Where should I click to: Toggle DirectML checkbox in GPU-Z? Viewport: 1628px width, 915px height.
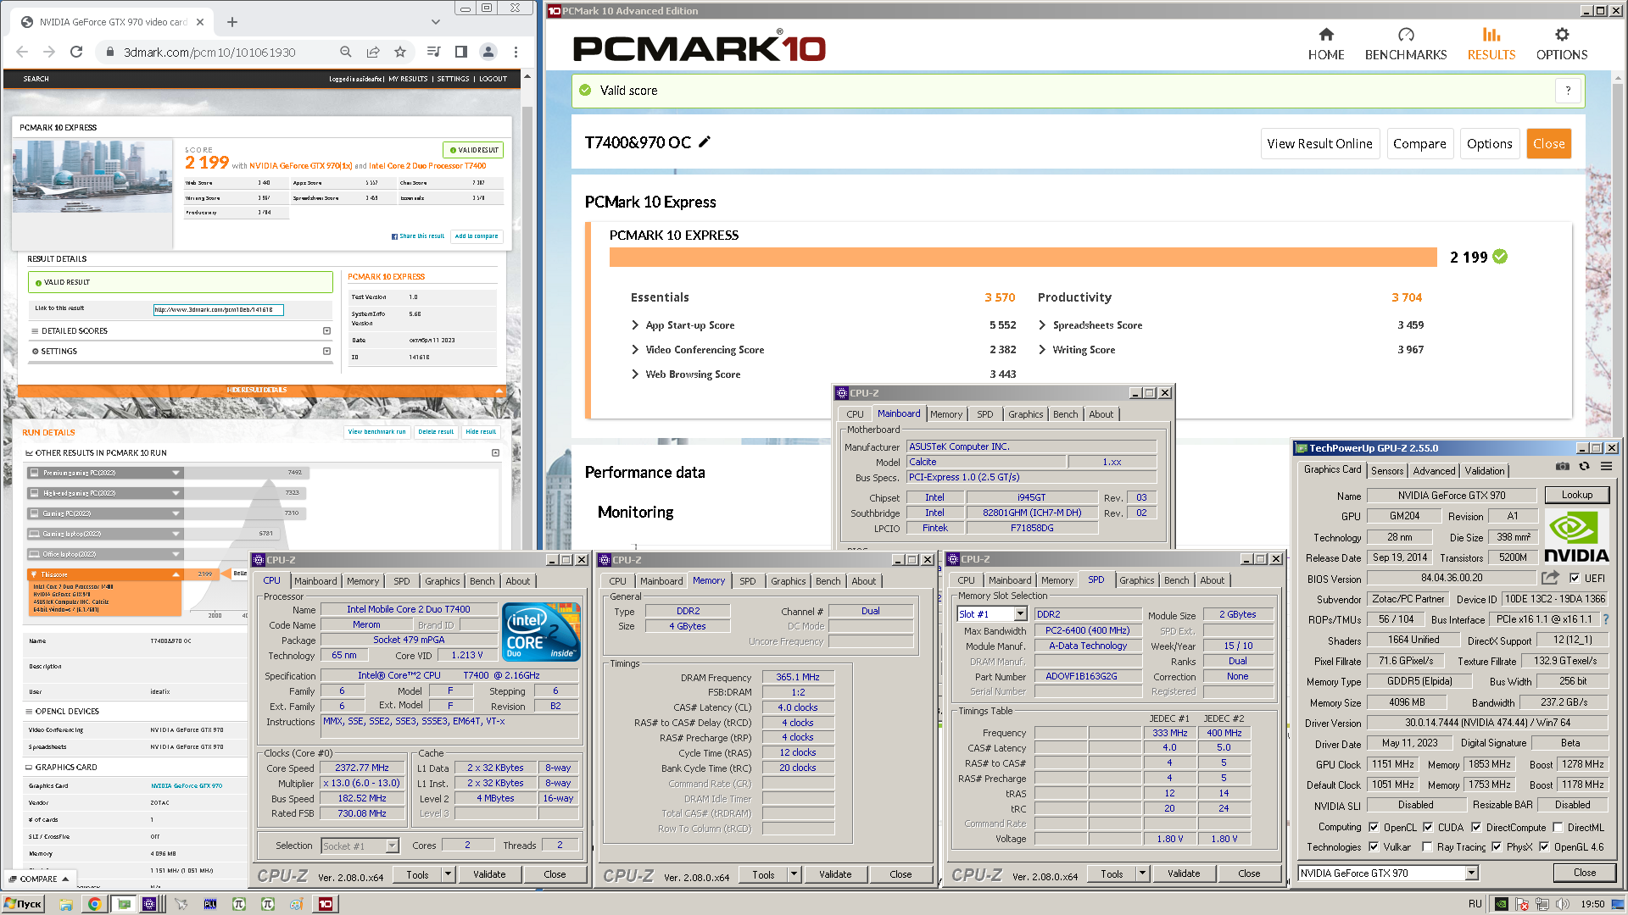click(1558, 828)
